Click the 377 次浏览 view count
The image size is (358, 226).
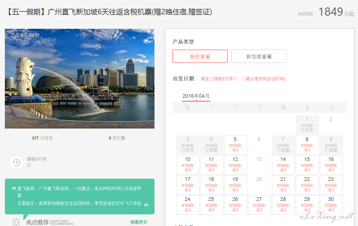(x=42, y=138)
